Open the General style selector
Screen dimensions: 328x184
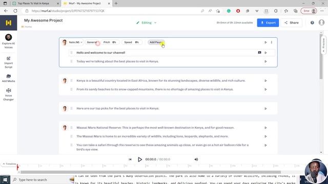[x=92, y=42]
